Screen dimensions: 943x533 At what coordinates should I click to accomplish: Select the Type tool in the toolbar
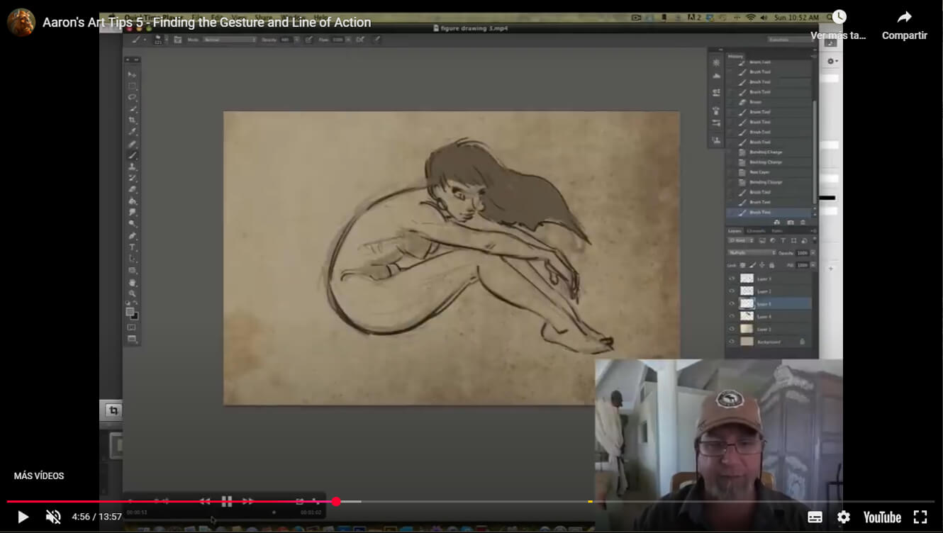133,247
